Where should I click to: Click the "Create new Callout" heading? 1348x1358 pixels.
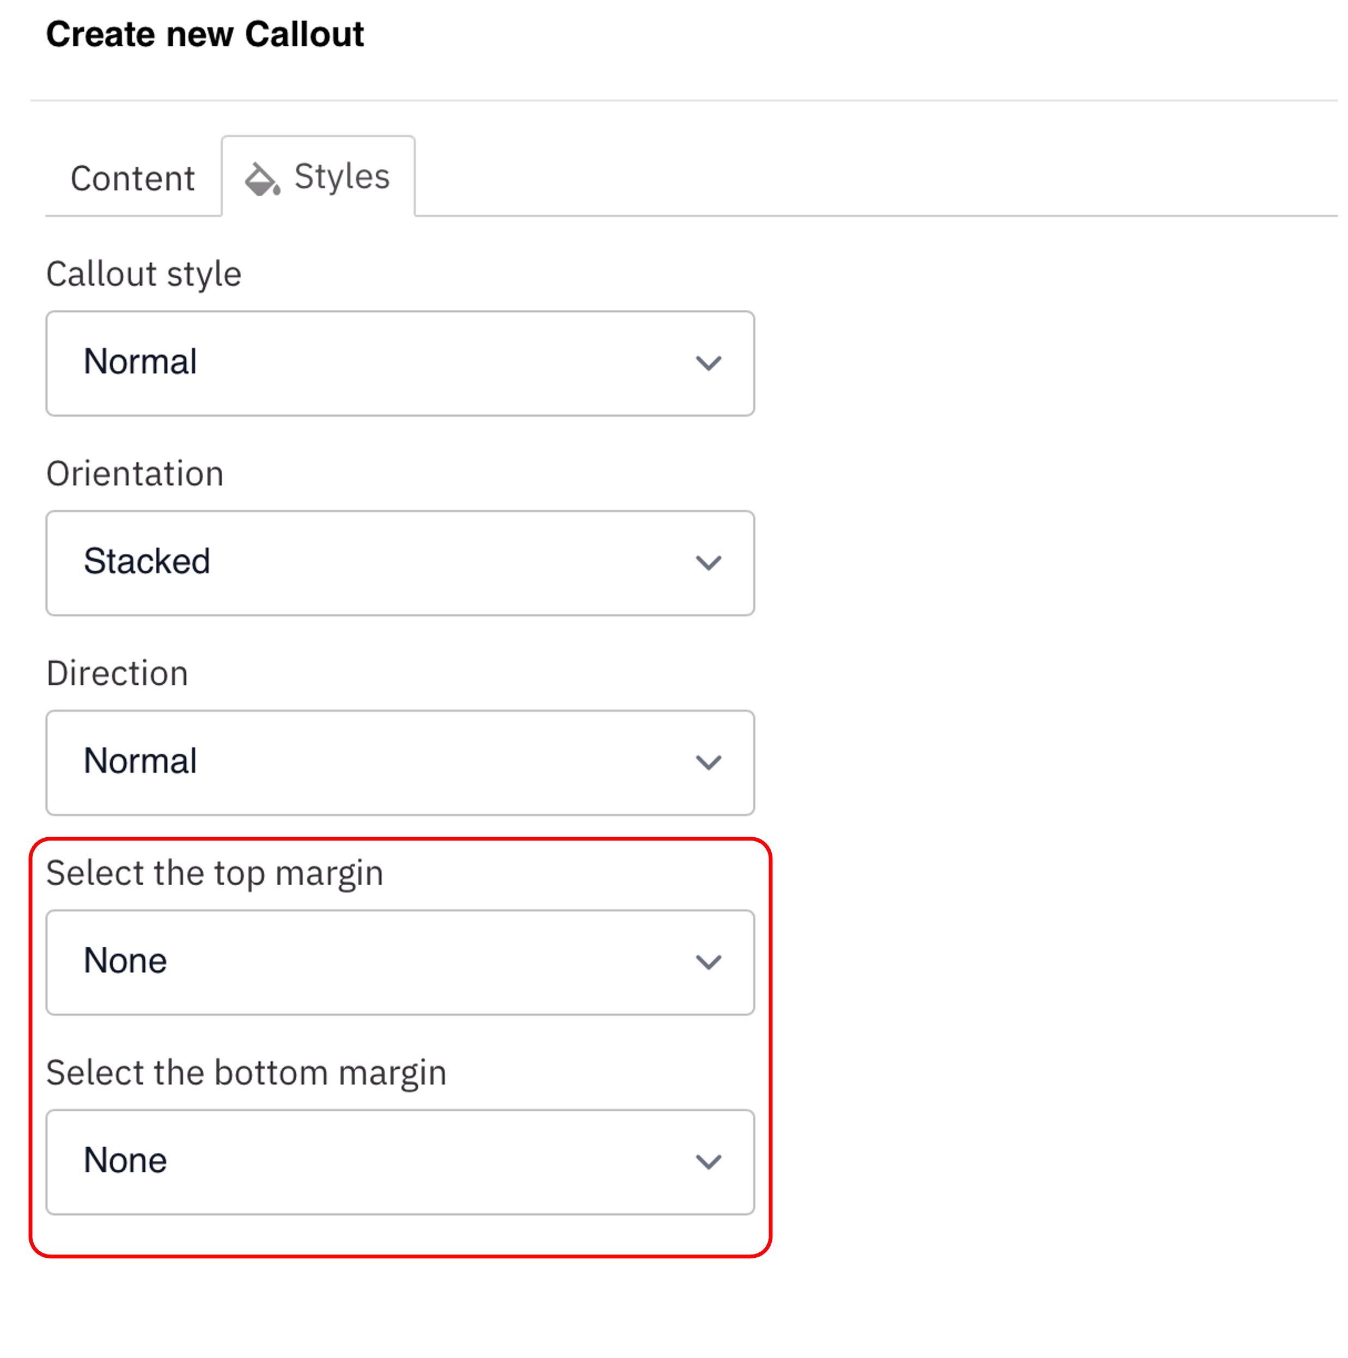coord(205,34)
